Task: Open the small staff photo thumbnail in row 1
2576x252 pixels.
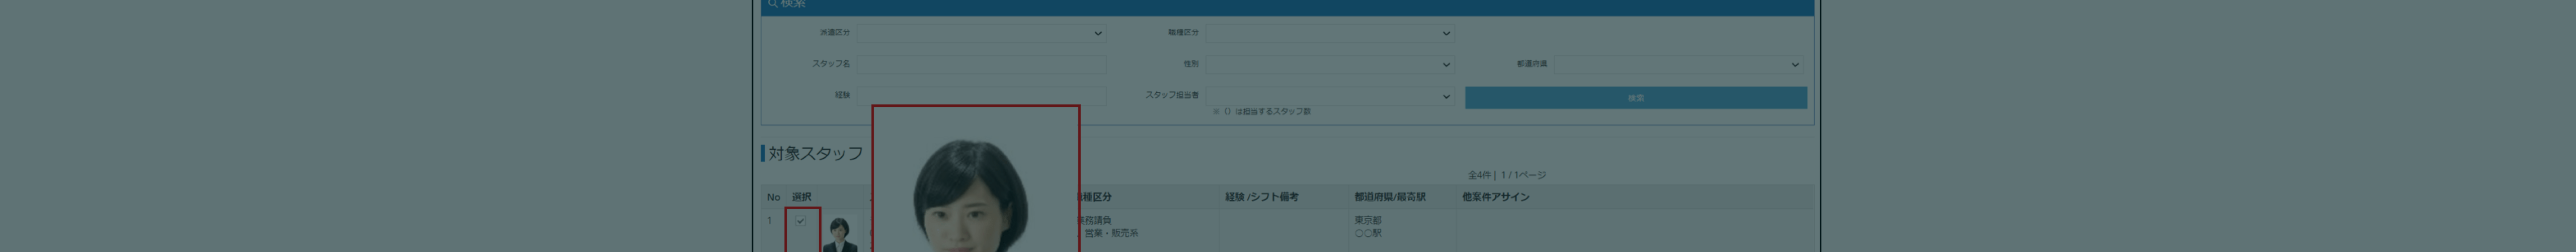Action: (840, 234)
